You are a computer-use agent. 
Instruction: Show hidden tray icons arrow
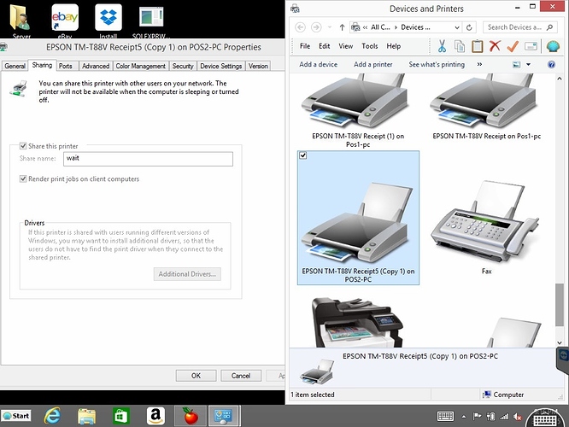pos(463,417)
